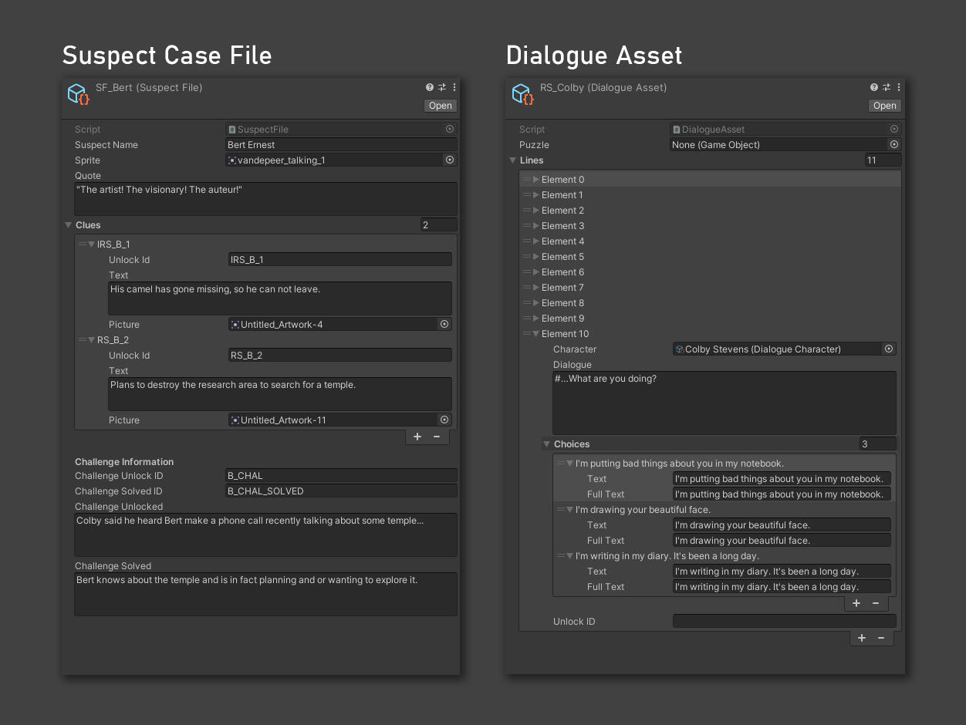Collapse the Choices foldout
Image resolution: width=966 pixels, height=725 pixels.
[547, 444]
